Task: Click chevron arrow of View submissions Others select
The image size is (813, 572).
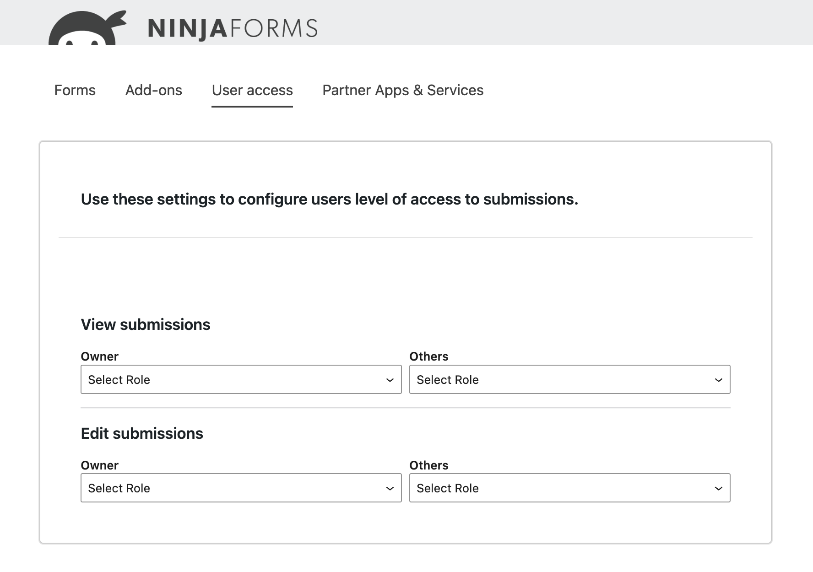Action: pyautogui.click(x=719, y=380)
